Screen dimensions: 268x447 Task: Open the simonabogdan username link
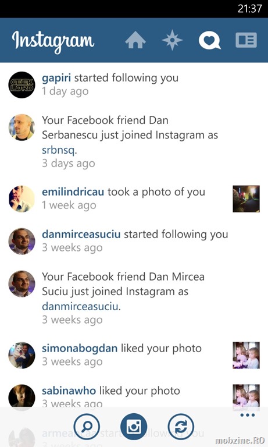tap(80, 349)
